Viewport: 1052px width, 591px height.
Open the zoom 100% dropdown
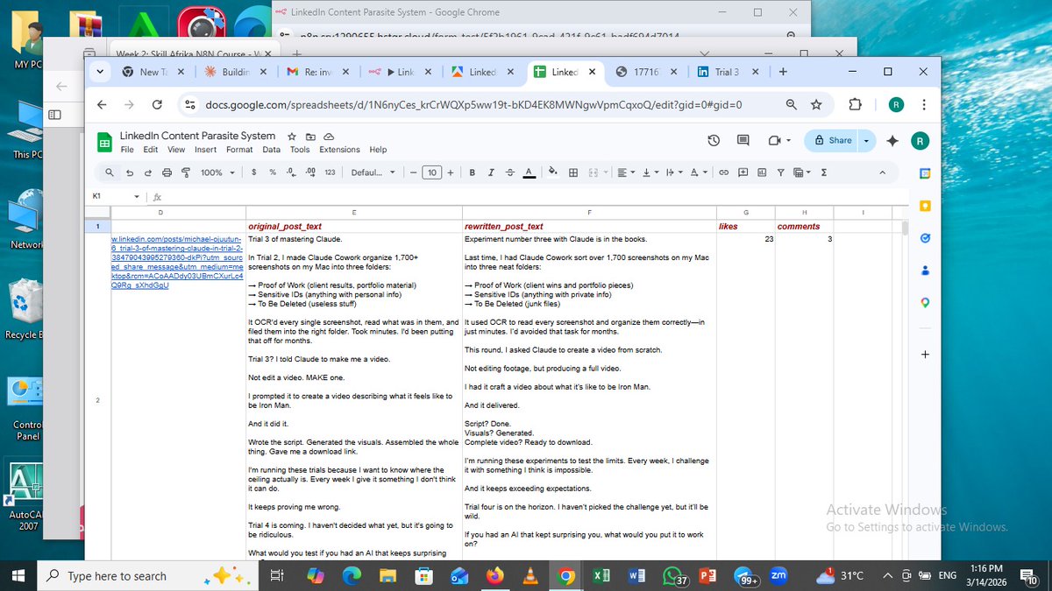coord(217,172)
